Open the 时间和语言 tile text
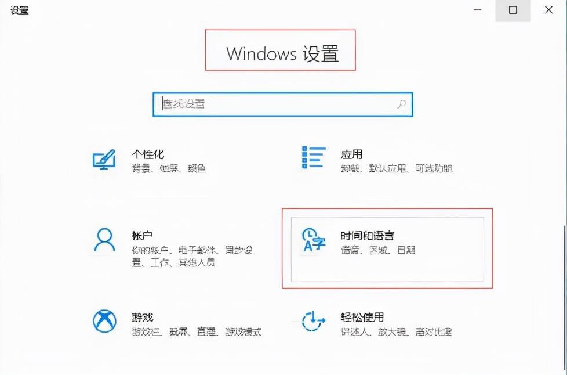Image resolution: width=567 pixels, height=375 pixels. click(x=367, y=236)
